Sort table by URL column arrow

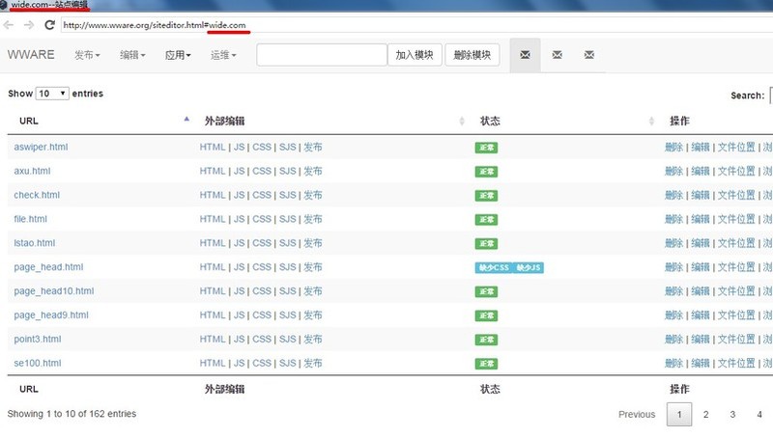186,120
